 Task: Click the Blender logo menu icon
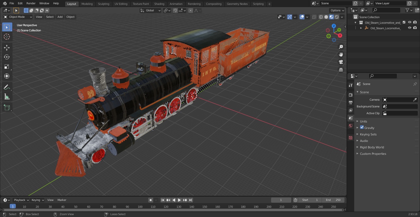click(5, 3)
